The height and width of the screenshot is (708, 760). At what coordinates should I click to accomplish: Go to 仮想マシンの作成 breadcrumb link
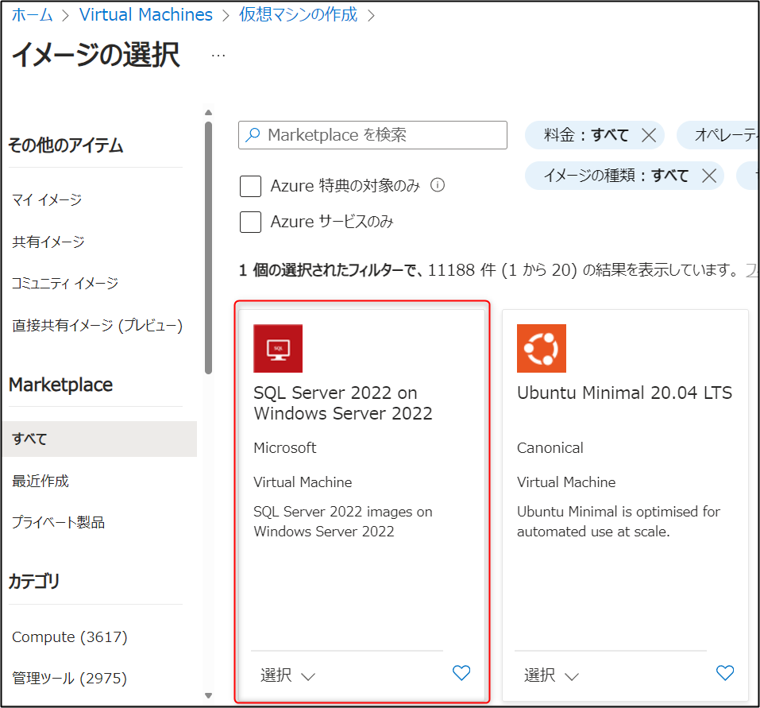coord(298,14)
